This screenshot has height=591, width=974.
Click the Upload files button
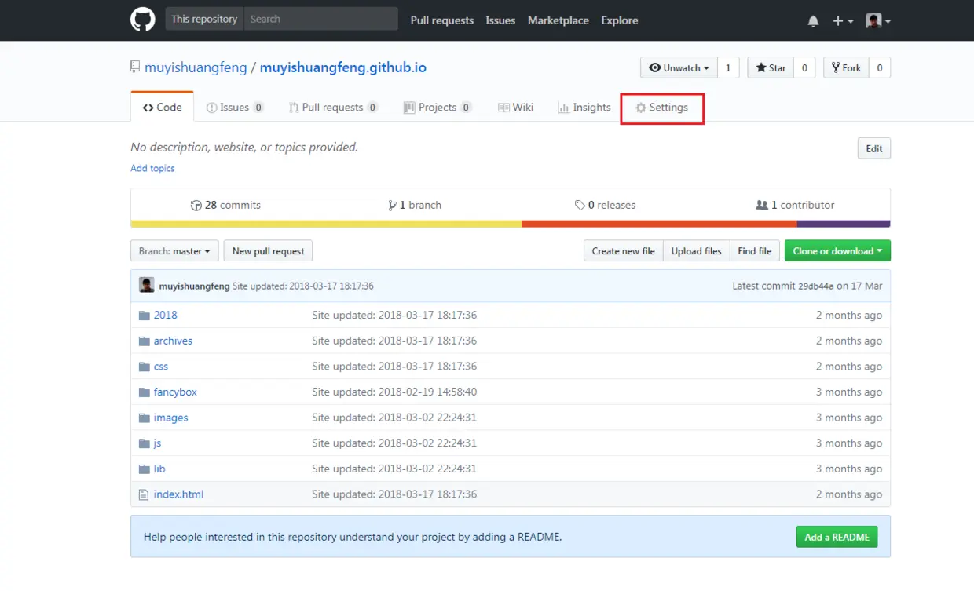click(x=696, y=251)
